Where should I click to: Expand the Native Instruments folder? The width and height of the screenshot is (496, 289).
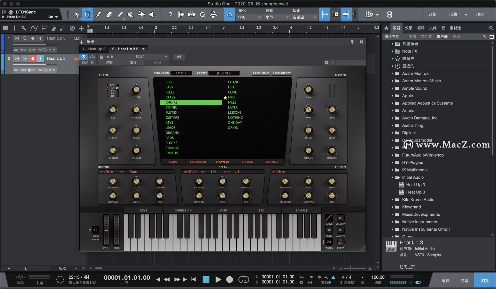tap(392, 222)
